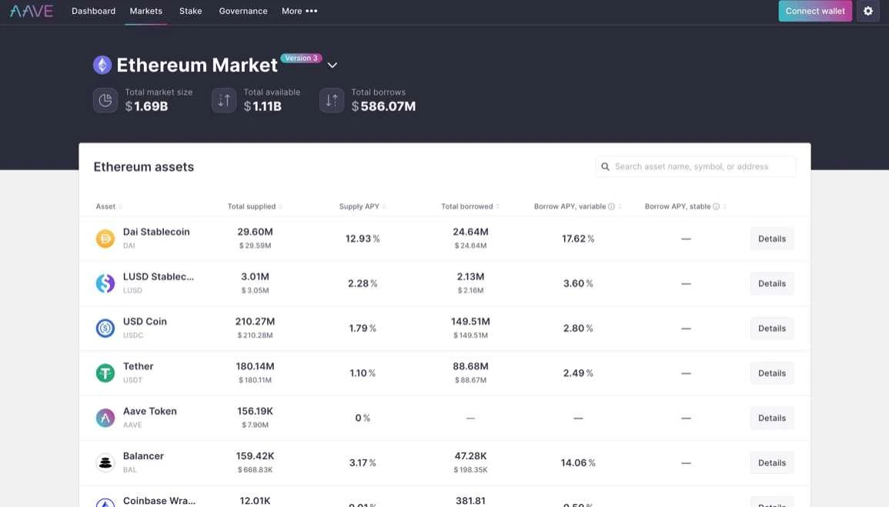Open Details for Dai Stablecoin
Screen dimensions: 889x507
771,238
